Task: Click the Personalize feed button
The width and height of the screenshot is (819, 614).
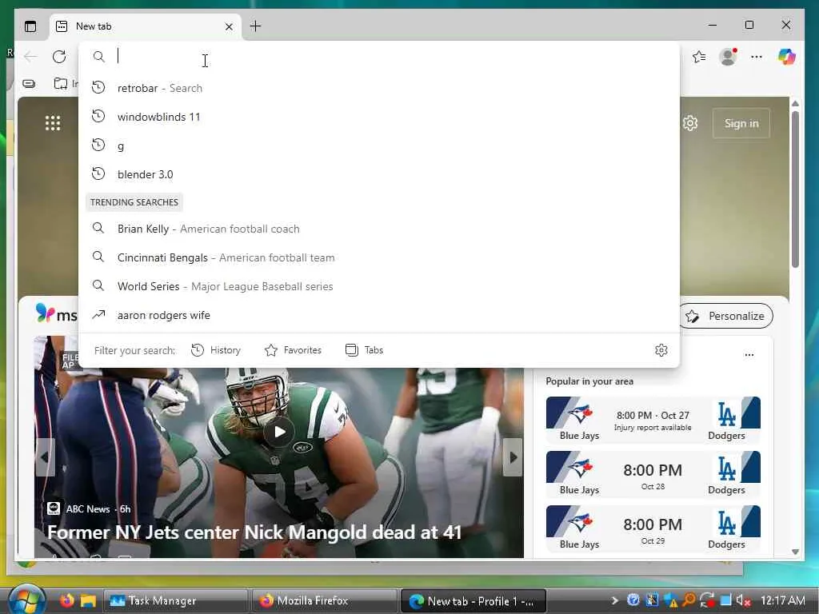Action: click(725, 316)
